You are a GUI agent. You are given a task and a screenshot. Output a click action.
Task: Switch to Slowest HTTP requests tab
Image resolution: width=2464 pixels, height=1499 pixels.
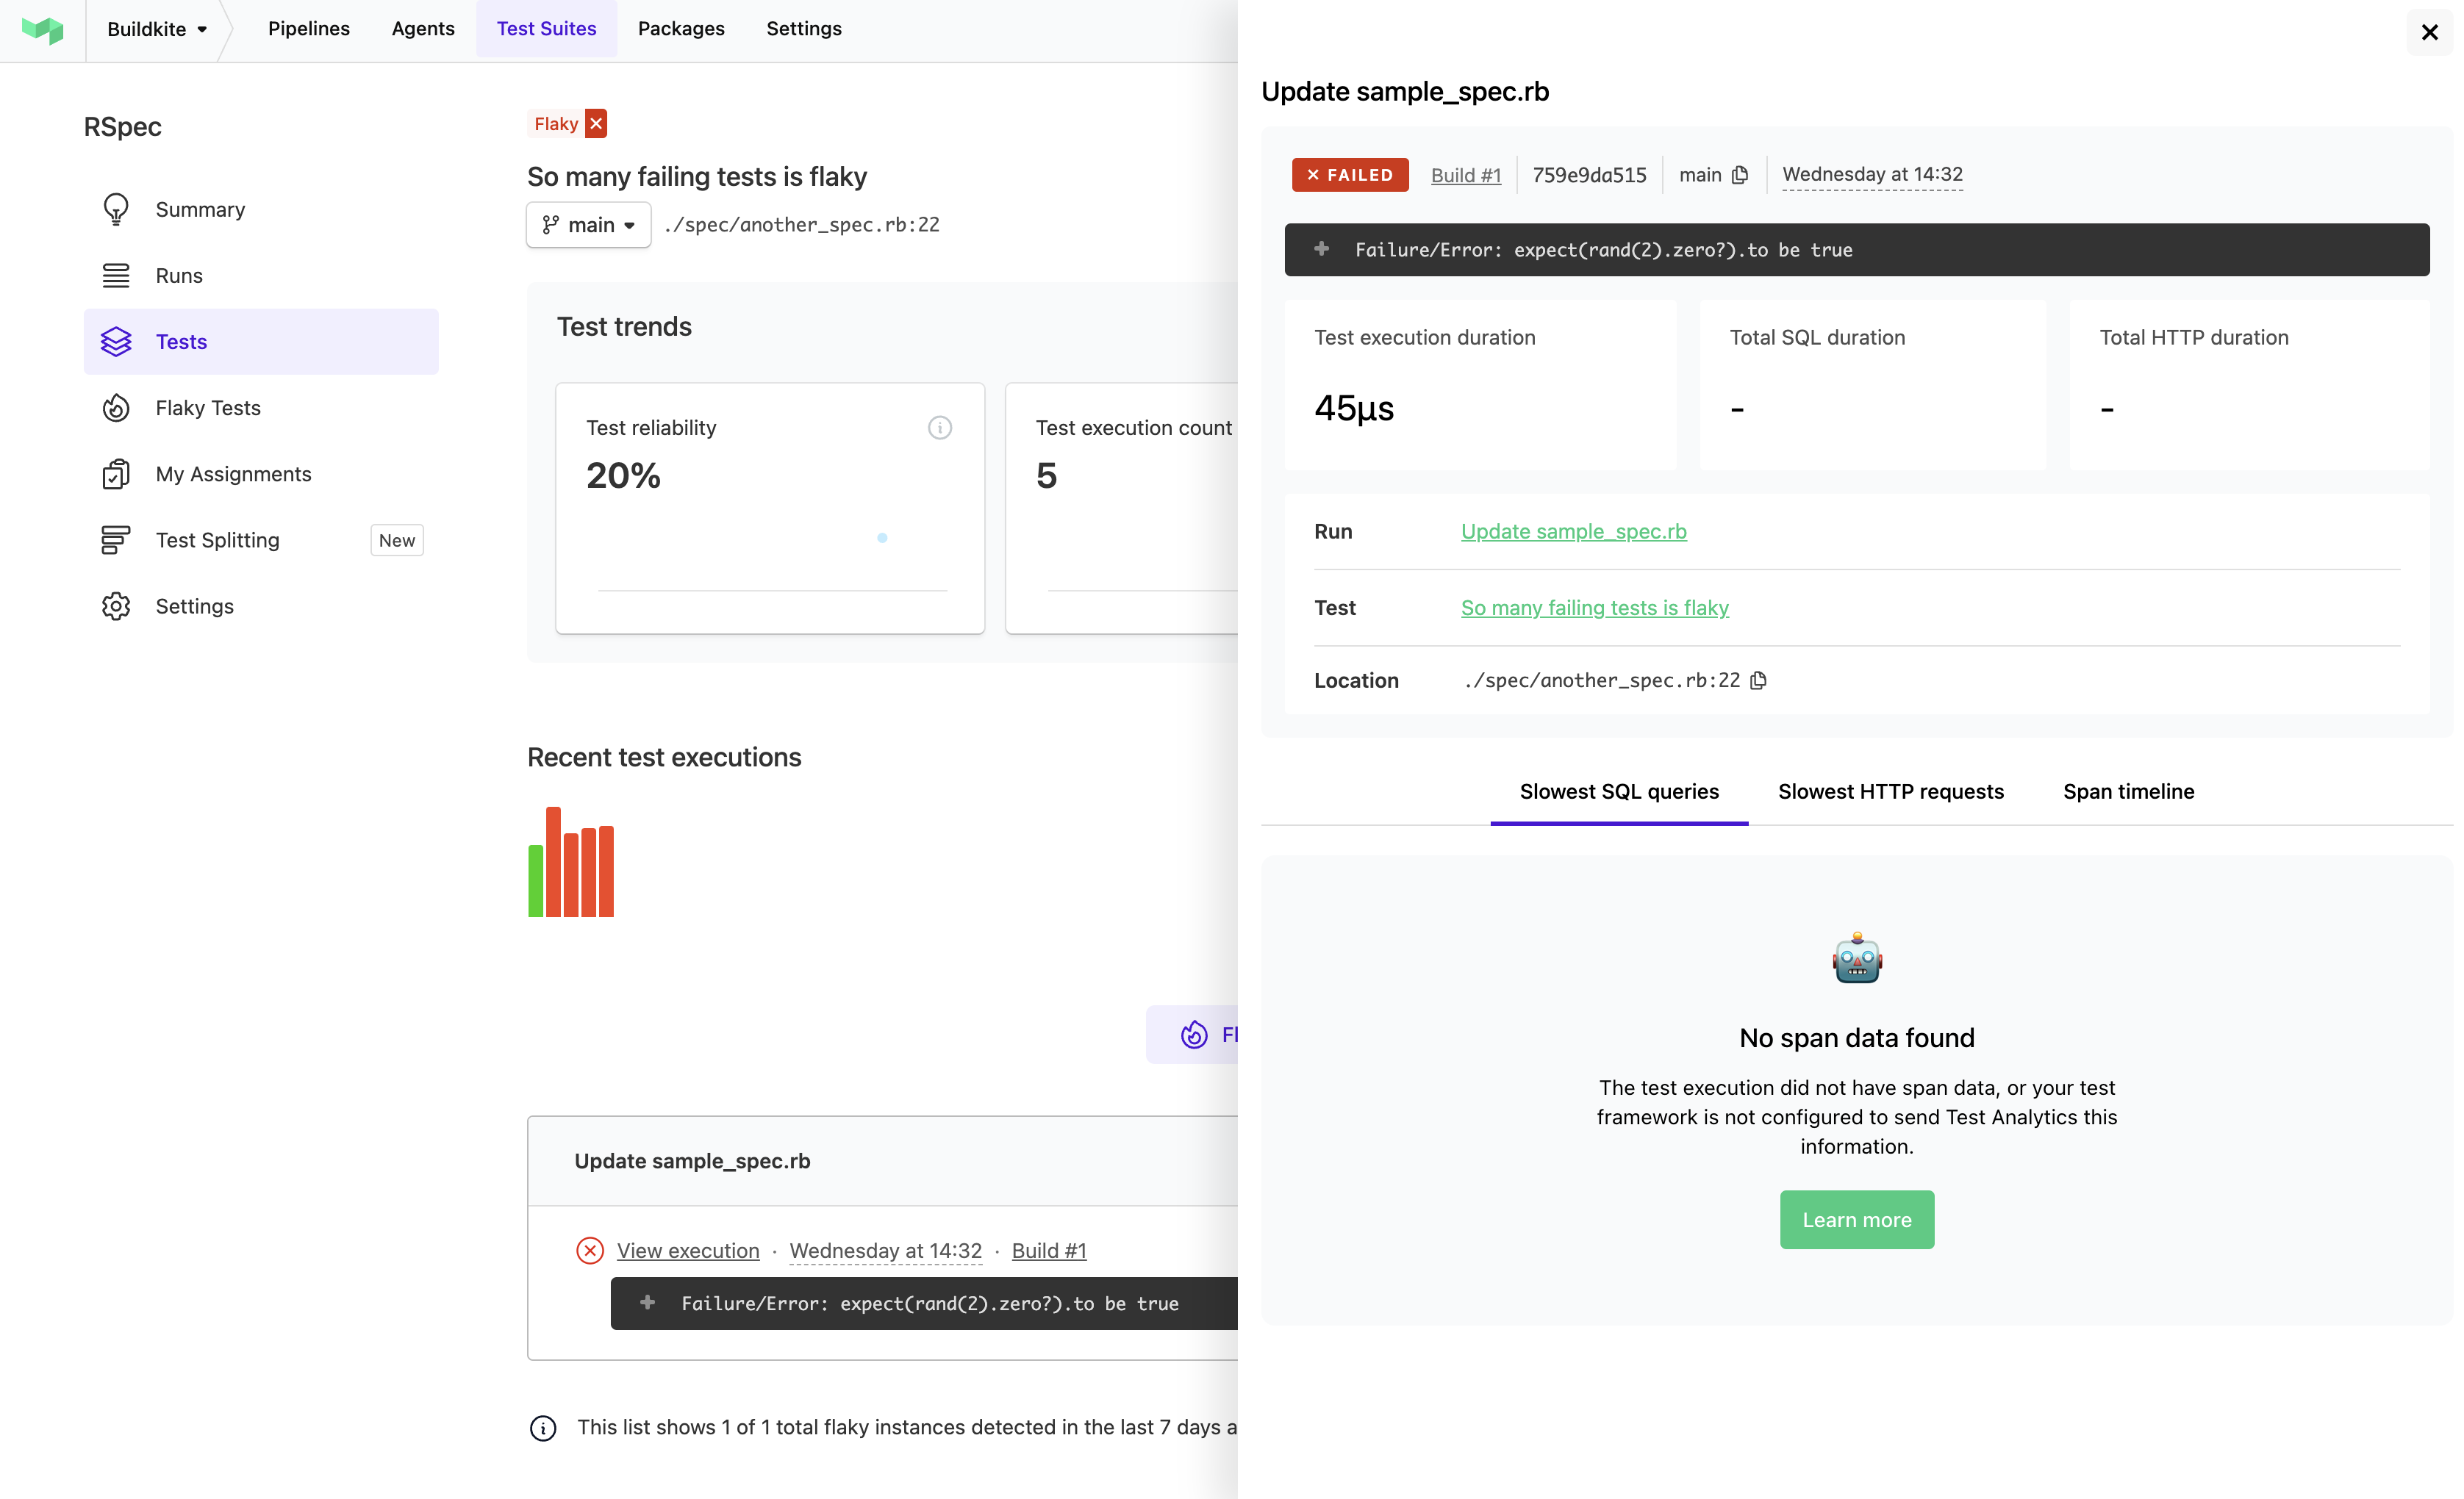click(1890, 791)
